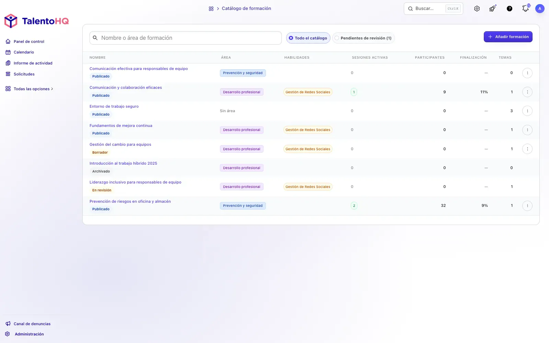
Task: Open Entorno de trabajo seguro course
Action: (x=114, y=106)
